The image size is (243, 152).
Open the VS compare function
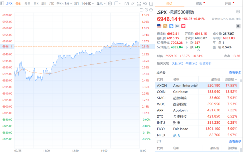145,4
